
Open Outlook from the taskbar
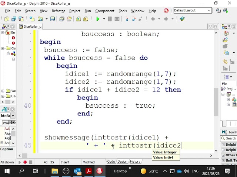(x=77, y=171)
